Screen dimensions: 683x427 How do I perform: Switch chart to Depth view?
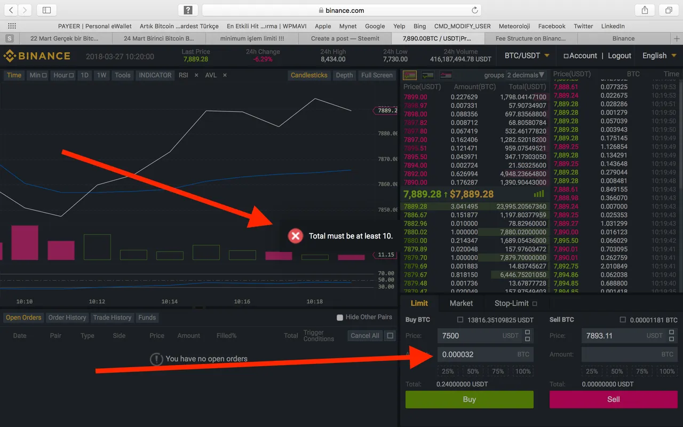pos(344,75)
